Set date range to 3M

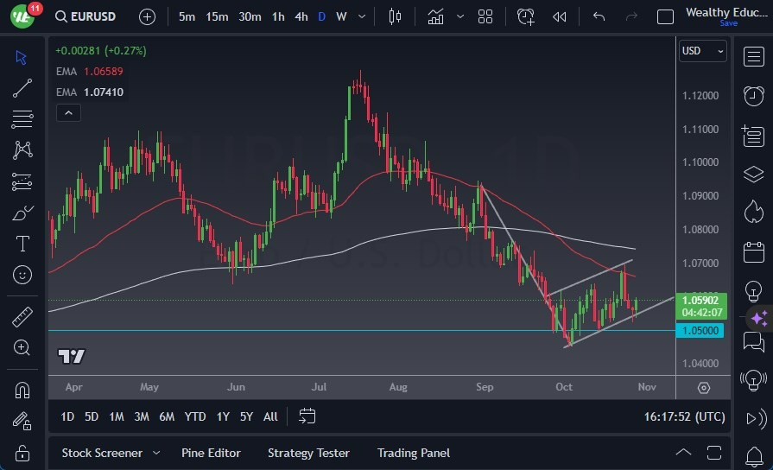(142, 416)
